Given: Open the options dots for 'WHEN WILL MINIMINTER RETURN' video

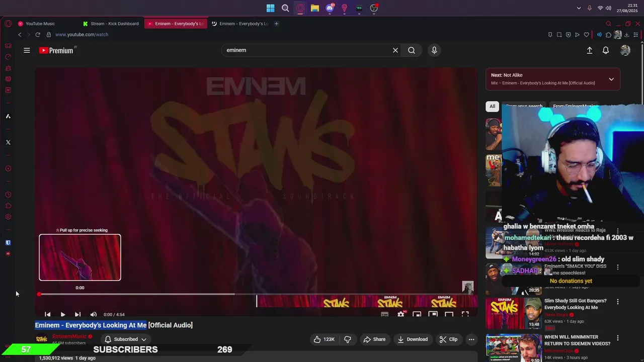Looking at the screenshot, I should tap(618, 338).
